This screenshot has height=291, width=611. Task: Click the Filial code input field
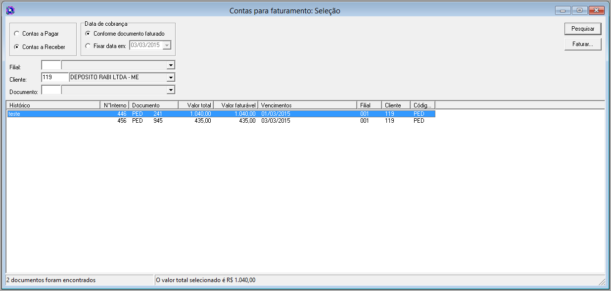click(x=51, y=65)
